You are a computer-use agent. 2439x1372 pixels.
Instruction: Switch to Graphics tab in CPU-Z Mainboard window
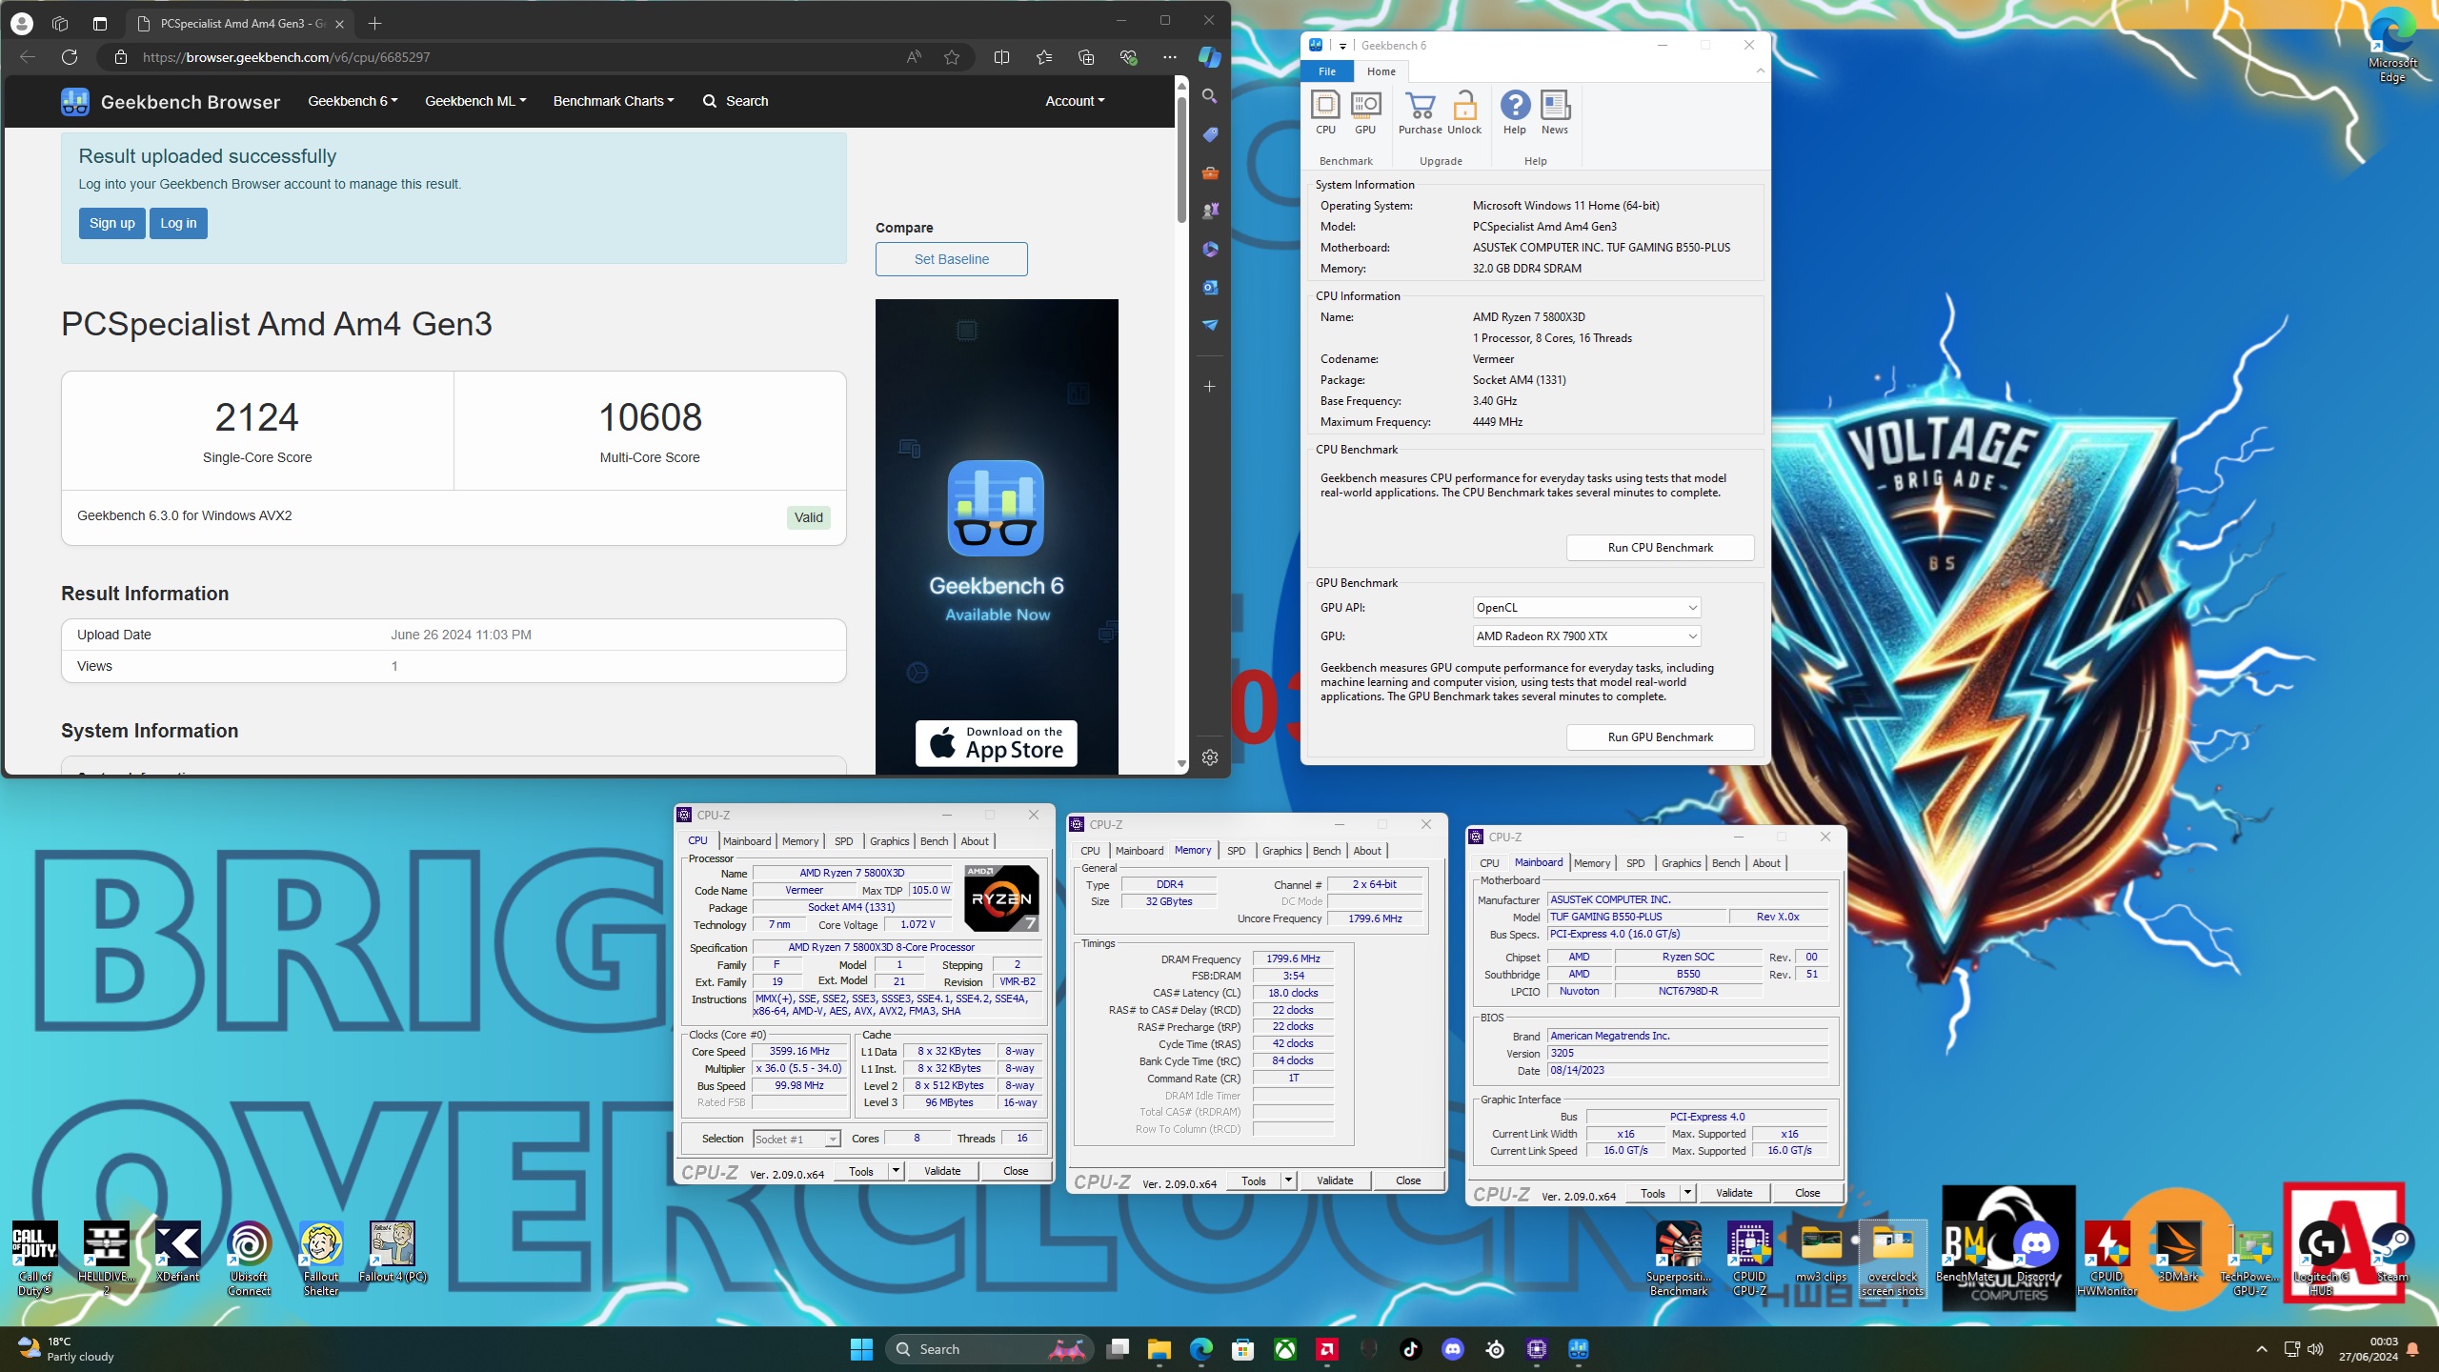[1681, 863]
